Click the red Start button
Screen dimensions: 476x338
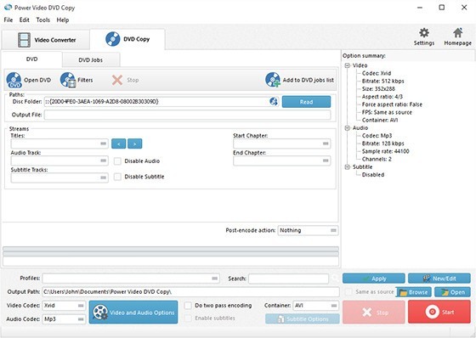pyautogui.click(x=439, y=312)
